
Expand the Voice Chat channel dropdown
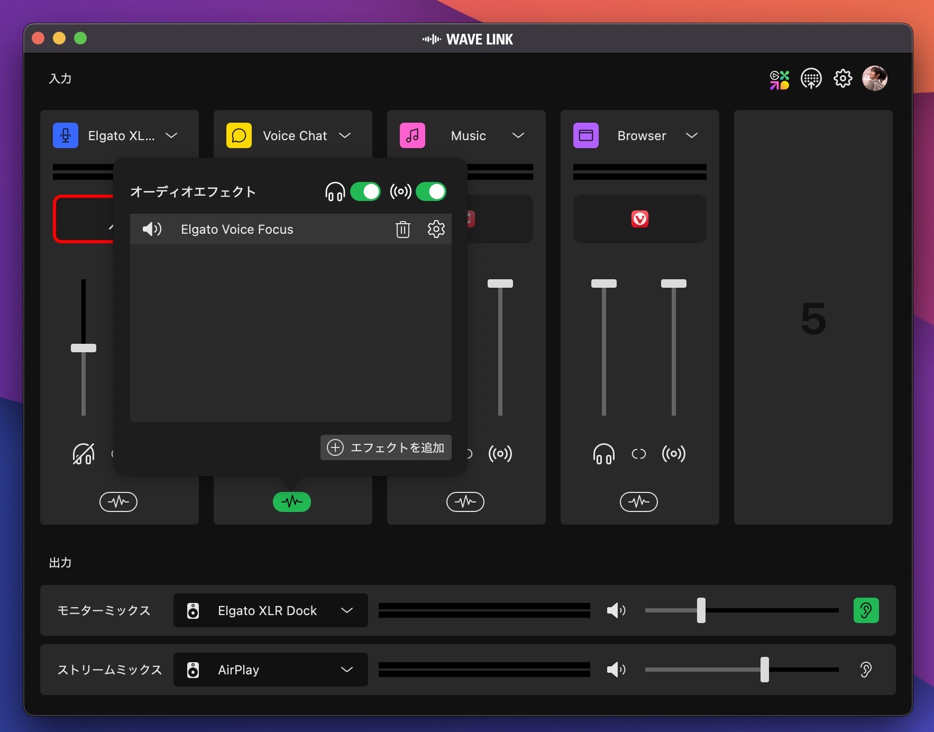[x=345, y=136]
